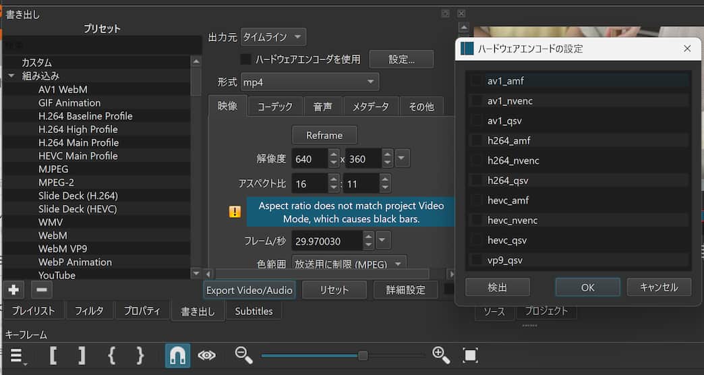Switch to the 音声 tab

(323, 107)
